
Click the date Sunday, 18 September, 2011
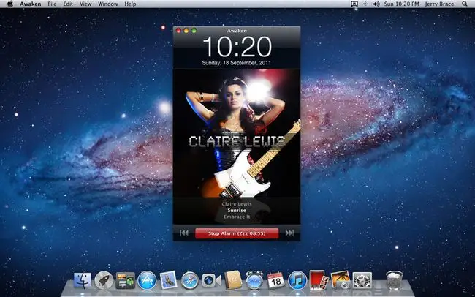[x=237, y=63]
